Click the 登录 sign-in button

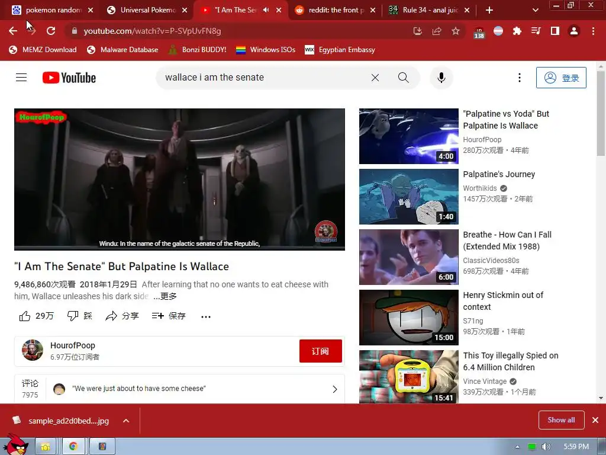(x=561, y=78)
